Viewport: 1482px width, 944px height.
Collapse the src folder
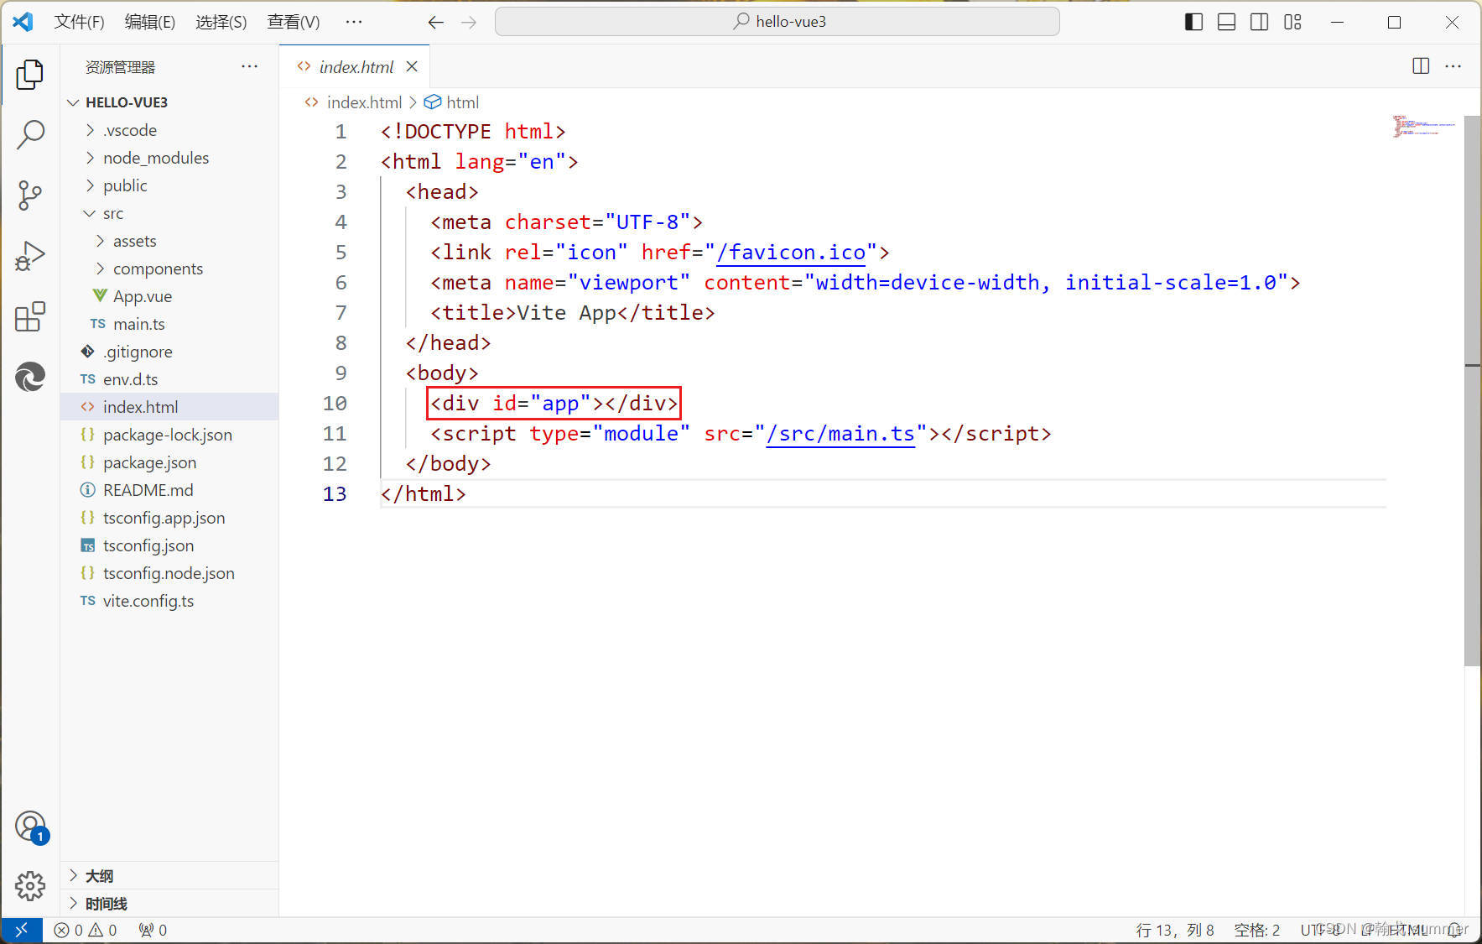pyautogui.click(x=112, y=213)
